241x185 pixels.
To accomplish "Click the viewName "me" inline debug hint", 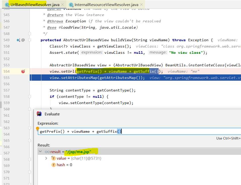I will point(184,71).
